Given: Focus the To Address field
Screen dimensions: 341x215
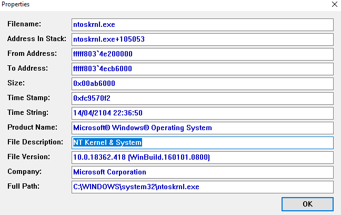Looking at the screenshot, I should coord(203,69).
